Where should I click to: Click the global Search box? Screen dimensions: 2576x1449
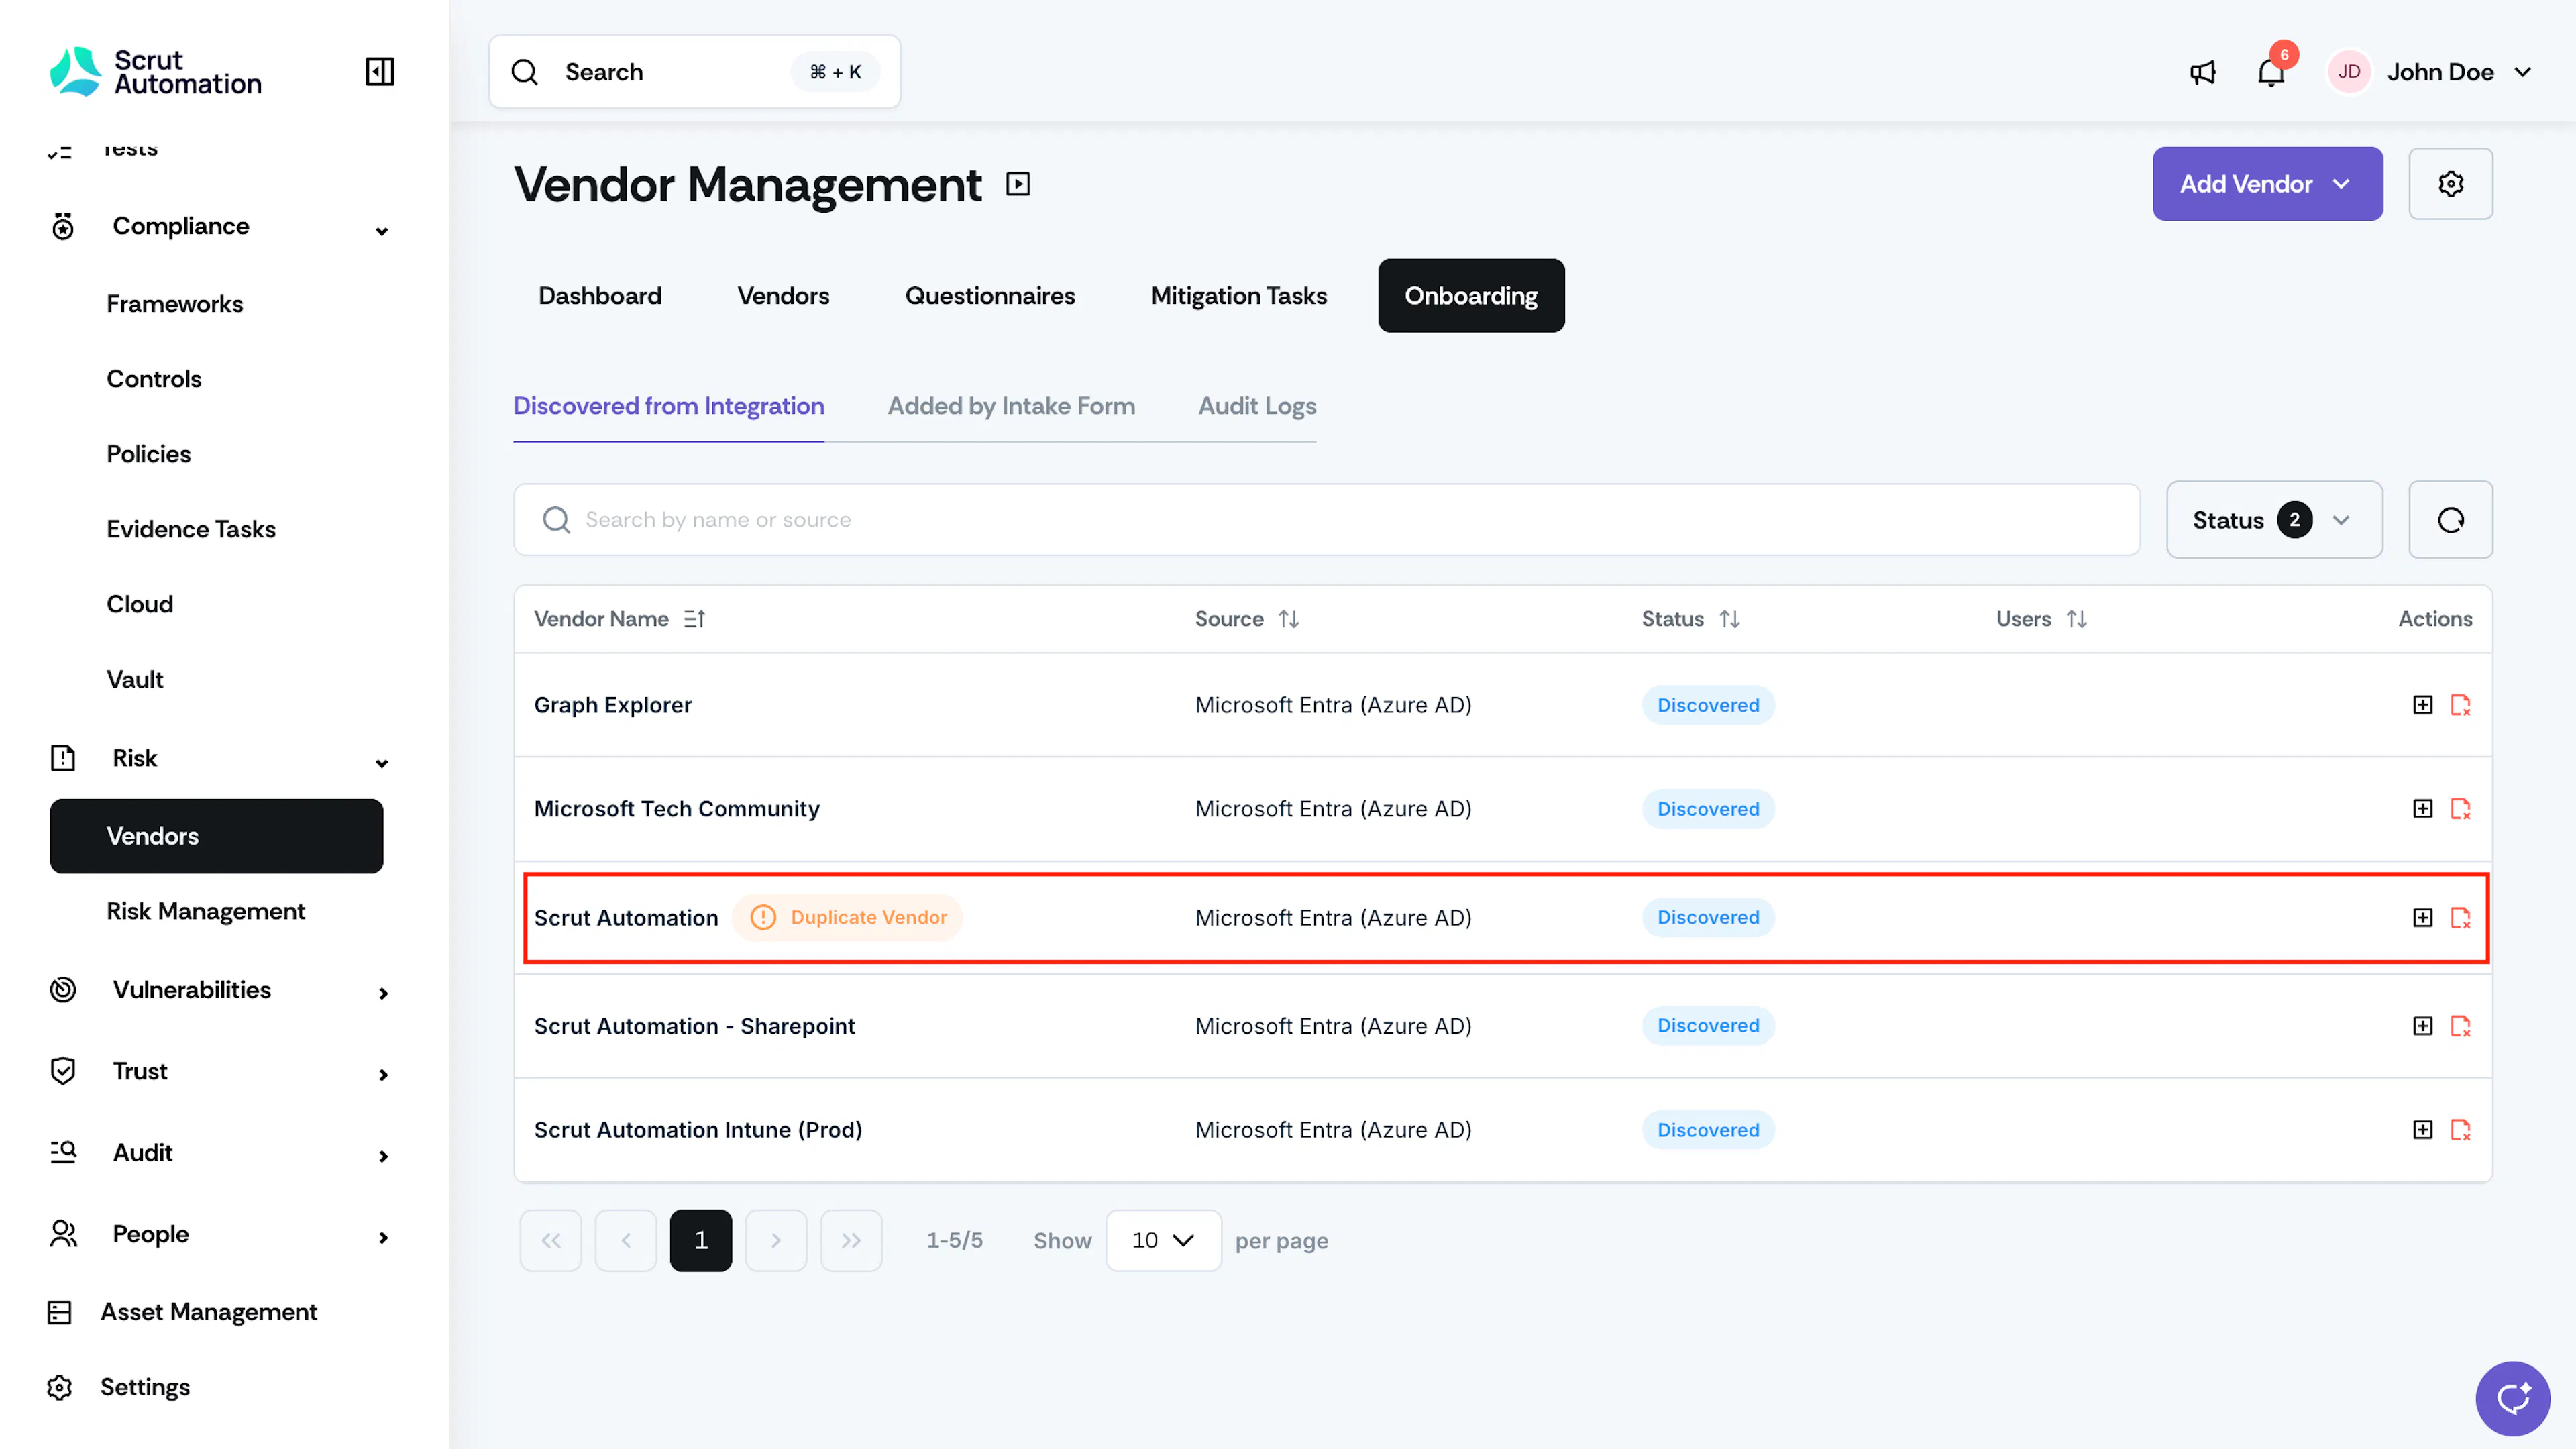(x=694, y=72)
